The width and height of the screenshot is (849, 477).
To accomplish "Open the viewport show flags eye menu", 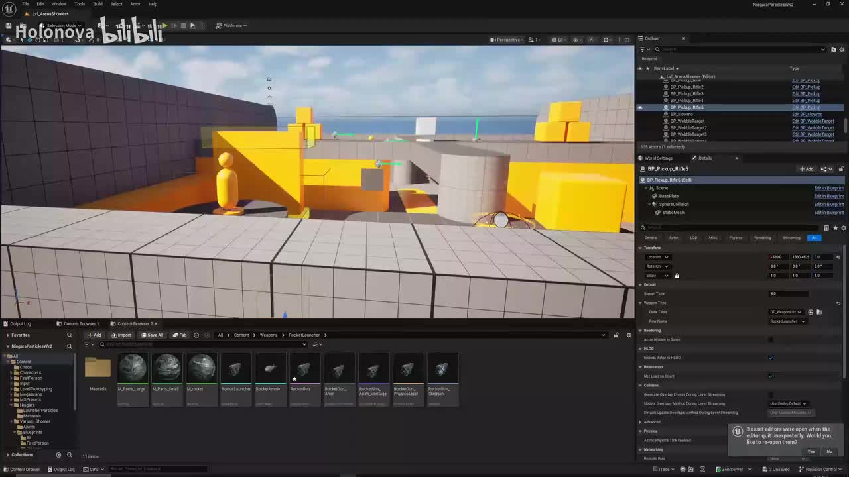I will tap(576, 40).
